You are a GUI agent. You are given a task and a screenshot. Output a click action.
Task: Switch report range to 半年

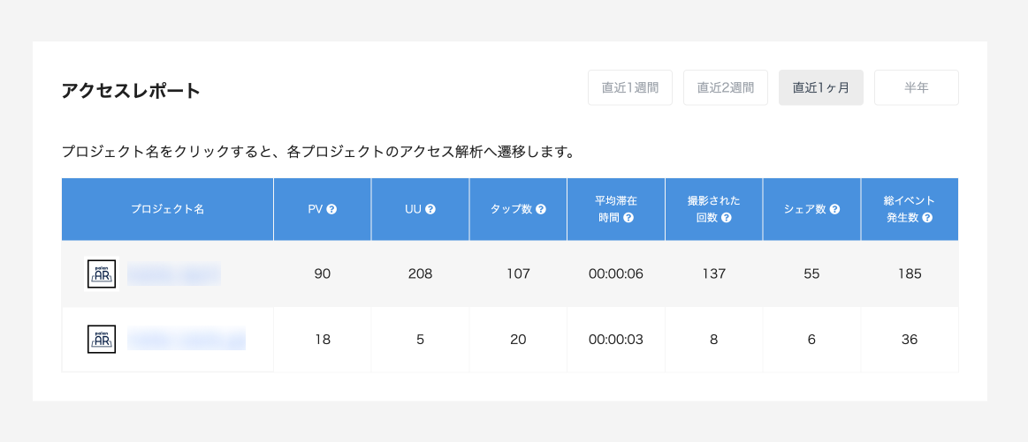(x=917, y=88)
